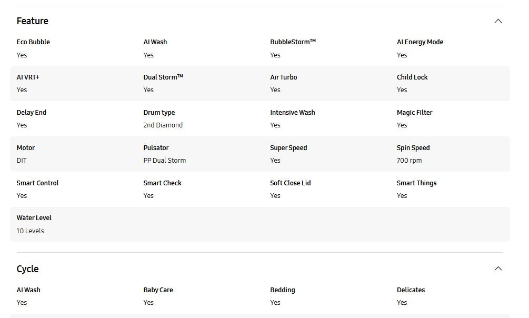Select the Dual Storm™ feature label
Viewport: 529px width, 318px height.
pyautogui.click(x=163, y=77)
